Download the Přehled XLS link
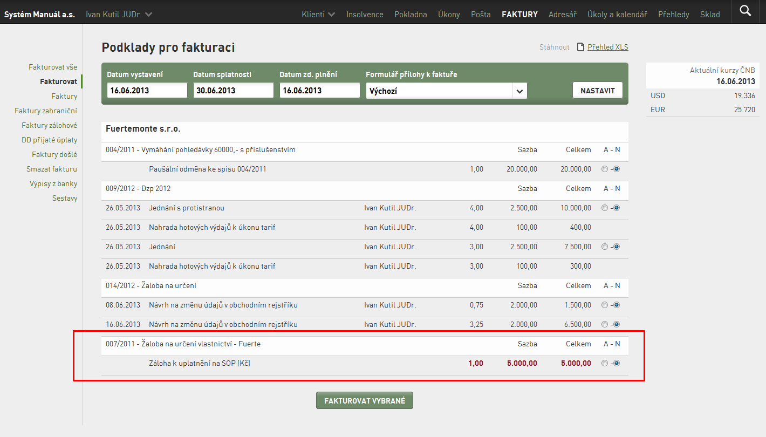The width and height of the screenshot is (766, 437). point(608,47)
